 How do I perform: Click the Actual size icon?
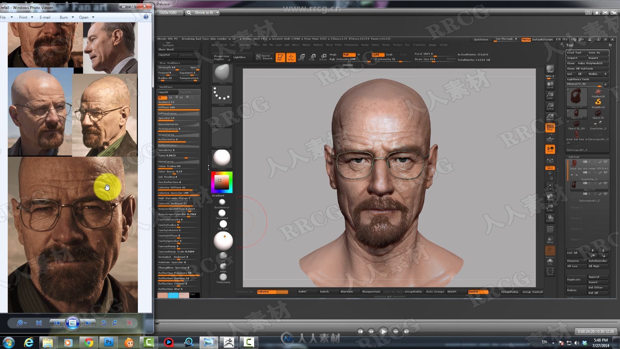click(550, 106)
